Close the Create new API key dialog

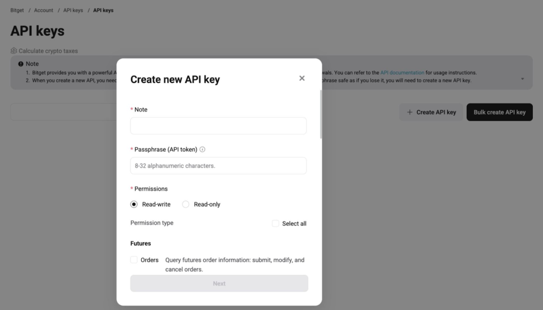[302, 79]
